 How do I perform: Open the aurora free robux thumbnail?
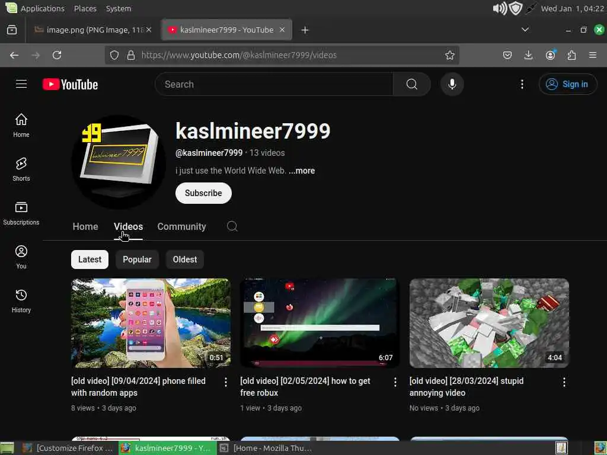click(x=320, y=323)
